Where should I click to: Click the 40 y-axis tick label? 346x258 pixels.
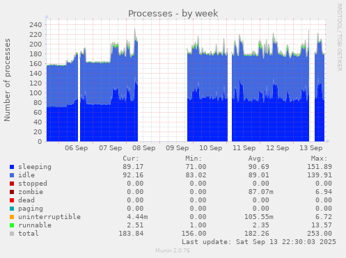pyautogui.click(x=38, y=122)
